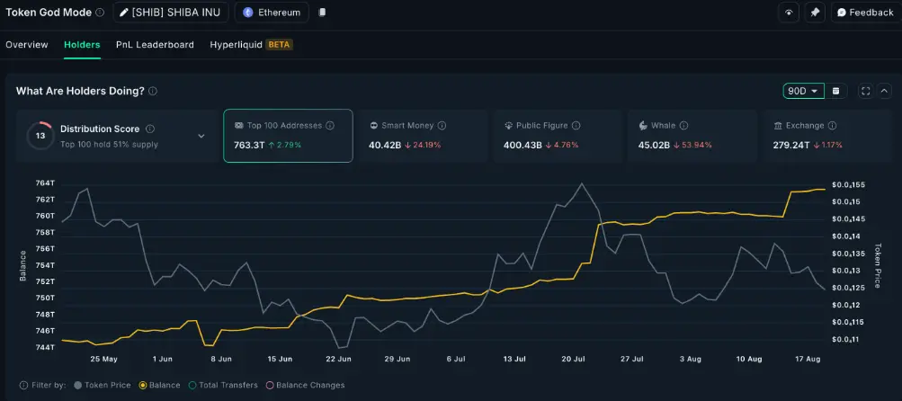
Task: Click the 764T balance axis label
Action: [46, 183]
